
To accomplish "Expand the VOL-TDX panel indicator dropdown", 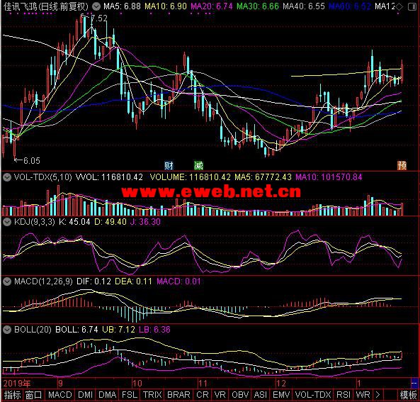I will (7, 177).
